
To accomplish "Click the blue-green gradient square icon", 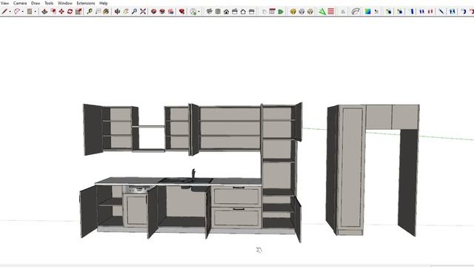I will (367, 12).
